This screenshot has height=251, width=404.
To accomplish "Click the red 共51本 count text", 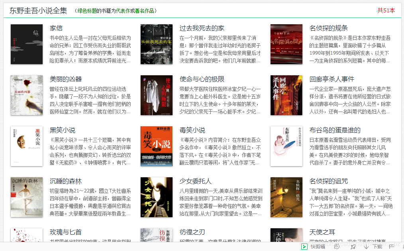I will 386,10.
